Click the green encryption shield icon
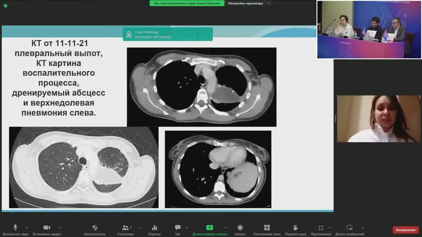This screenshot has width=422, height=237. 5,6
